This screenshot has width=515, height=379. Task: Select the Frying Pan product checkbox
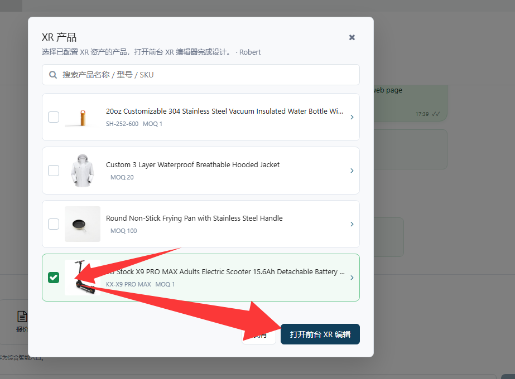(x=54, y=224)
